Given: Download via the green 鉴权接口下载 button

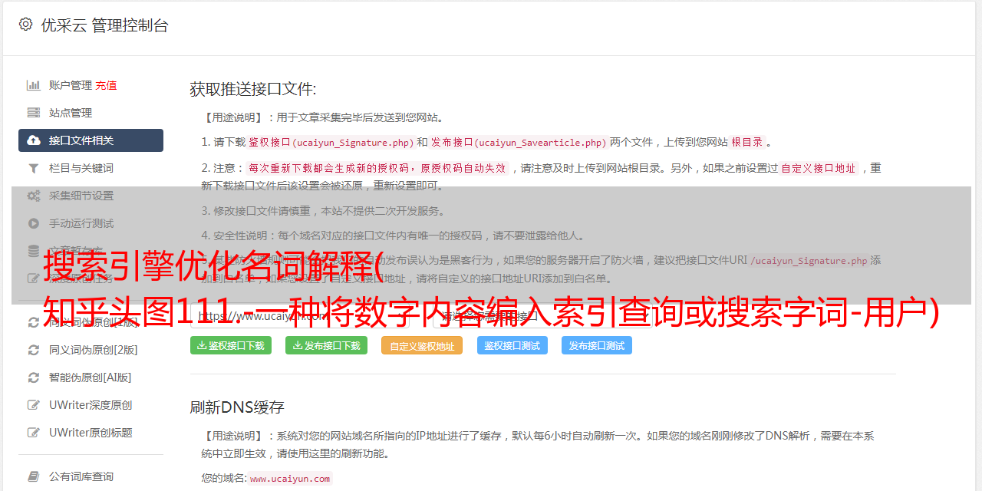Looking at the screenshot, I should [x=230, y=345].
